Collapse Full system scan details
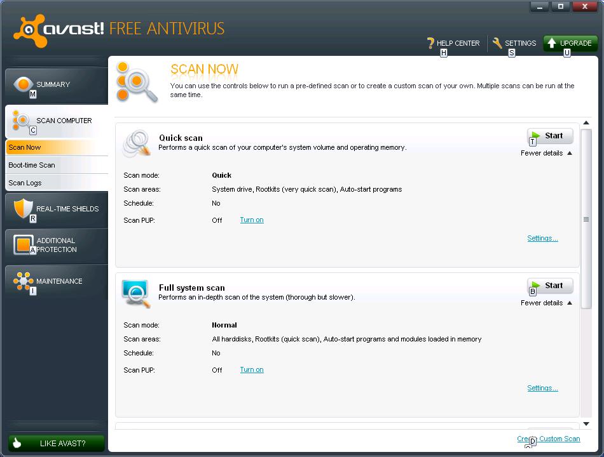Viewport: 604px width, 457px height. pos(546,303)
